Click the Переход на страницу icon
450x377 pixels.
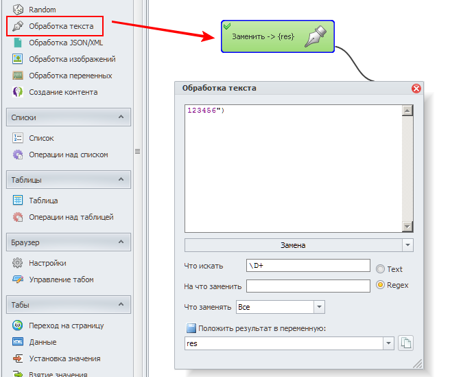tap(18, 325)
